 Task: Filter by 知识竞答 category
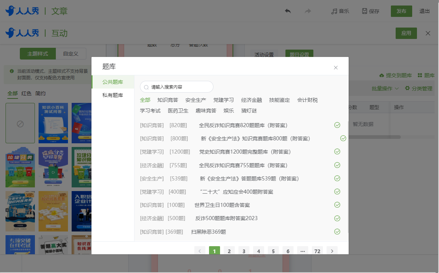tap(168, 100)
